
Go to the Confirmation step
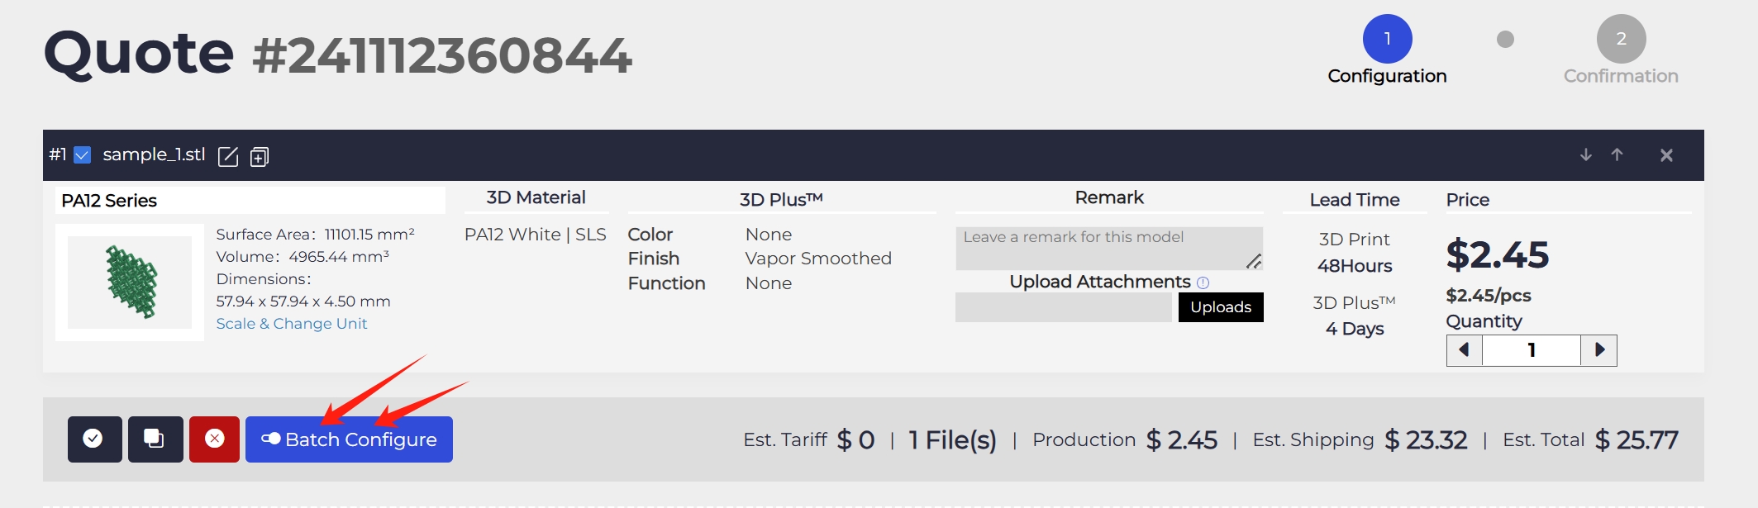(x=1621, y=39)
